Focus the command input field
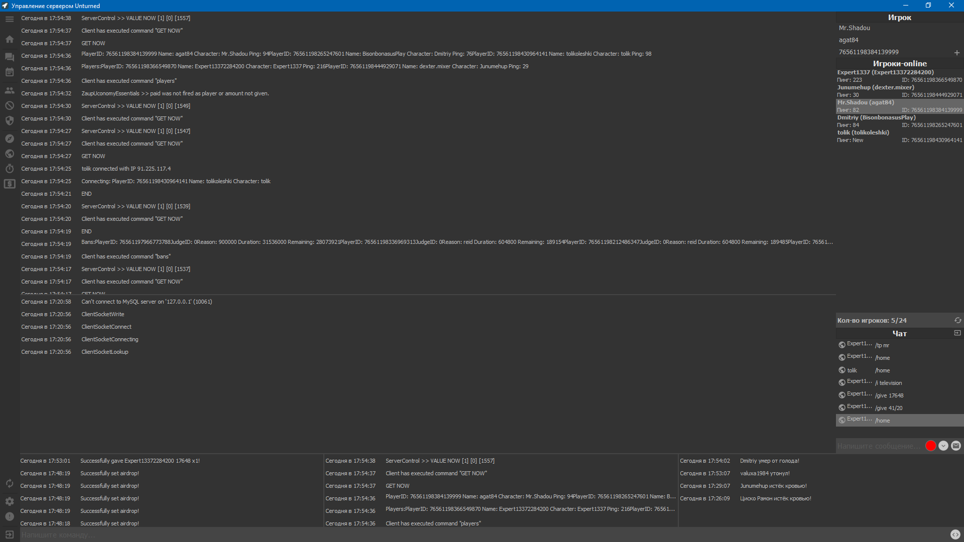The height and width of the screenshot is (542, 964). point(482,535)
